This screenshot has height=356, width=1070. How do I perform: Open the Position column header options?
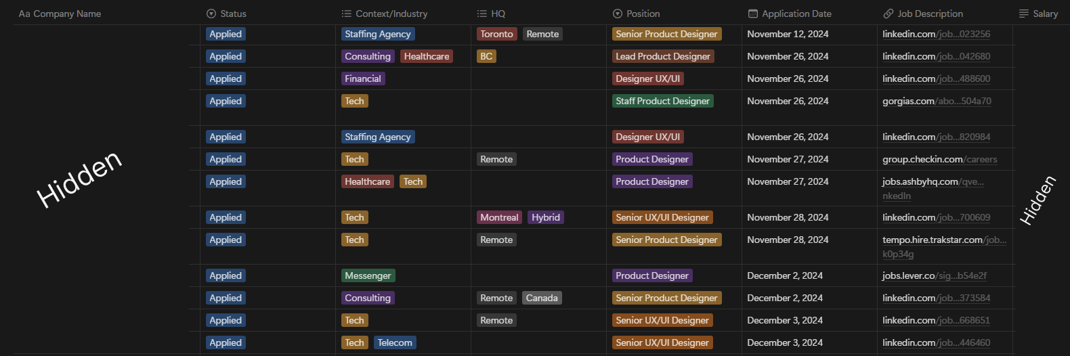pos(643,14)
